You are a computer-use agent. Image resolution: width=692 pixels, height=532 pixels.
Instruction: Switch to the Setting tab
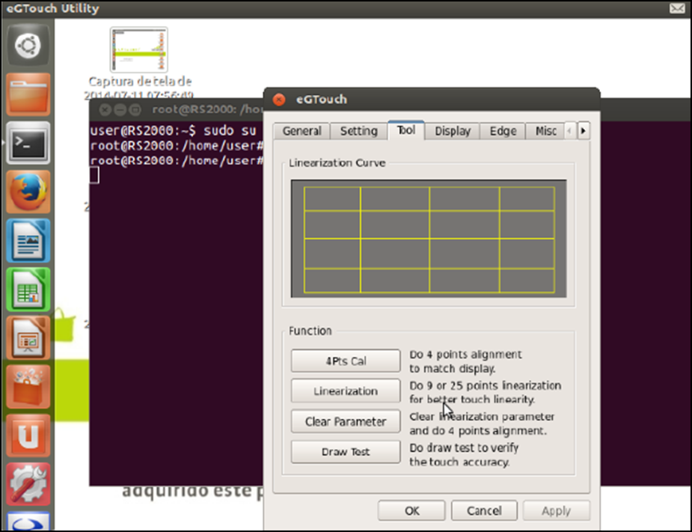click(359, 131)
